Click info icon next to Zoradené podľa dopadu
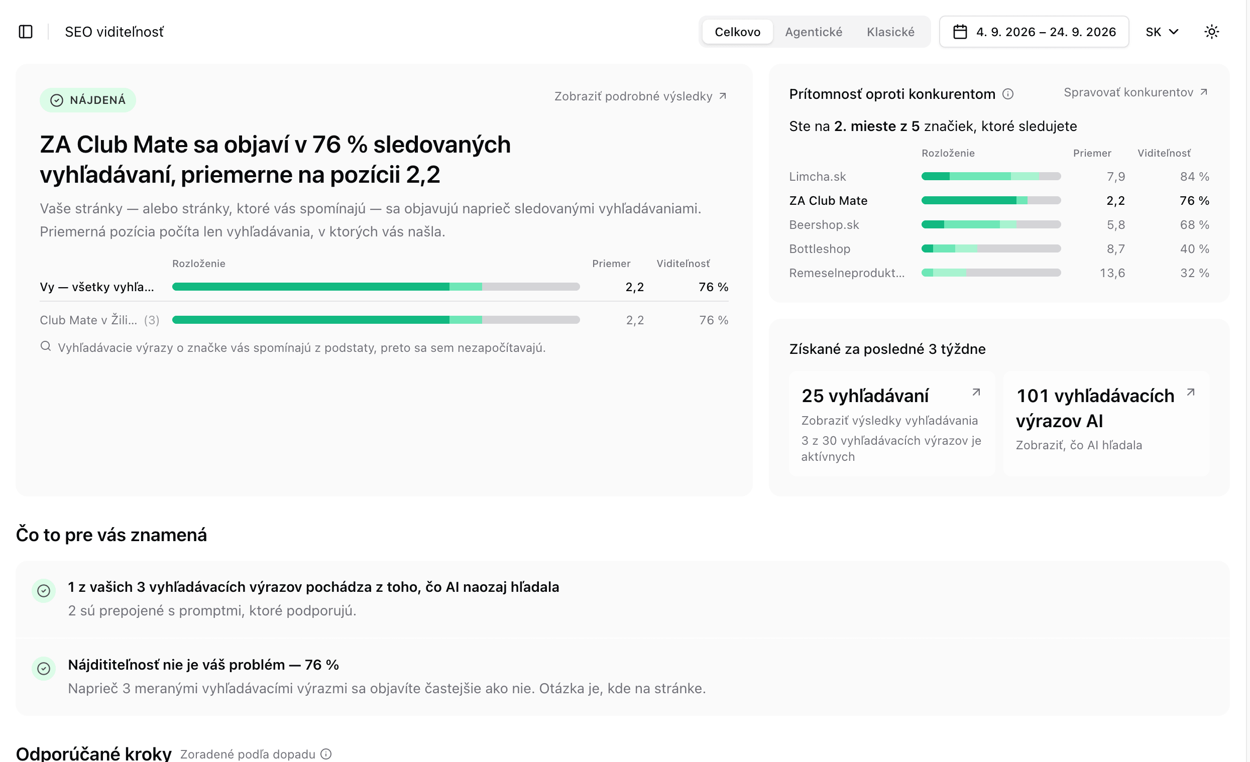Screen dimensions: 1250x762 326,754
